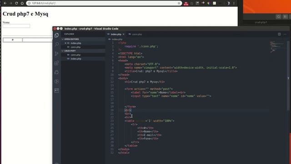The image size is (291, 164).
Task: Click the gray circular extension icon next to red badge
Action: tap(192, 3)
